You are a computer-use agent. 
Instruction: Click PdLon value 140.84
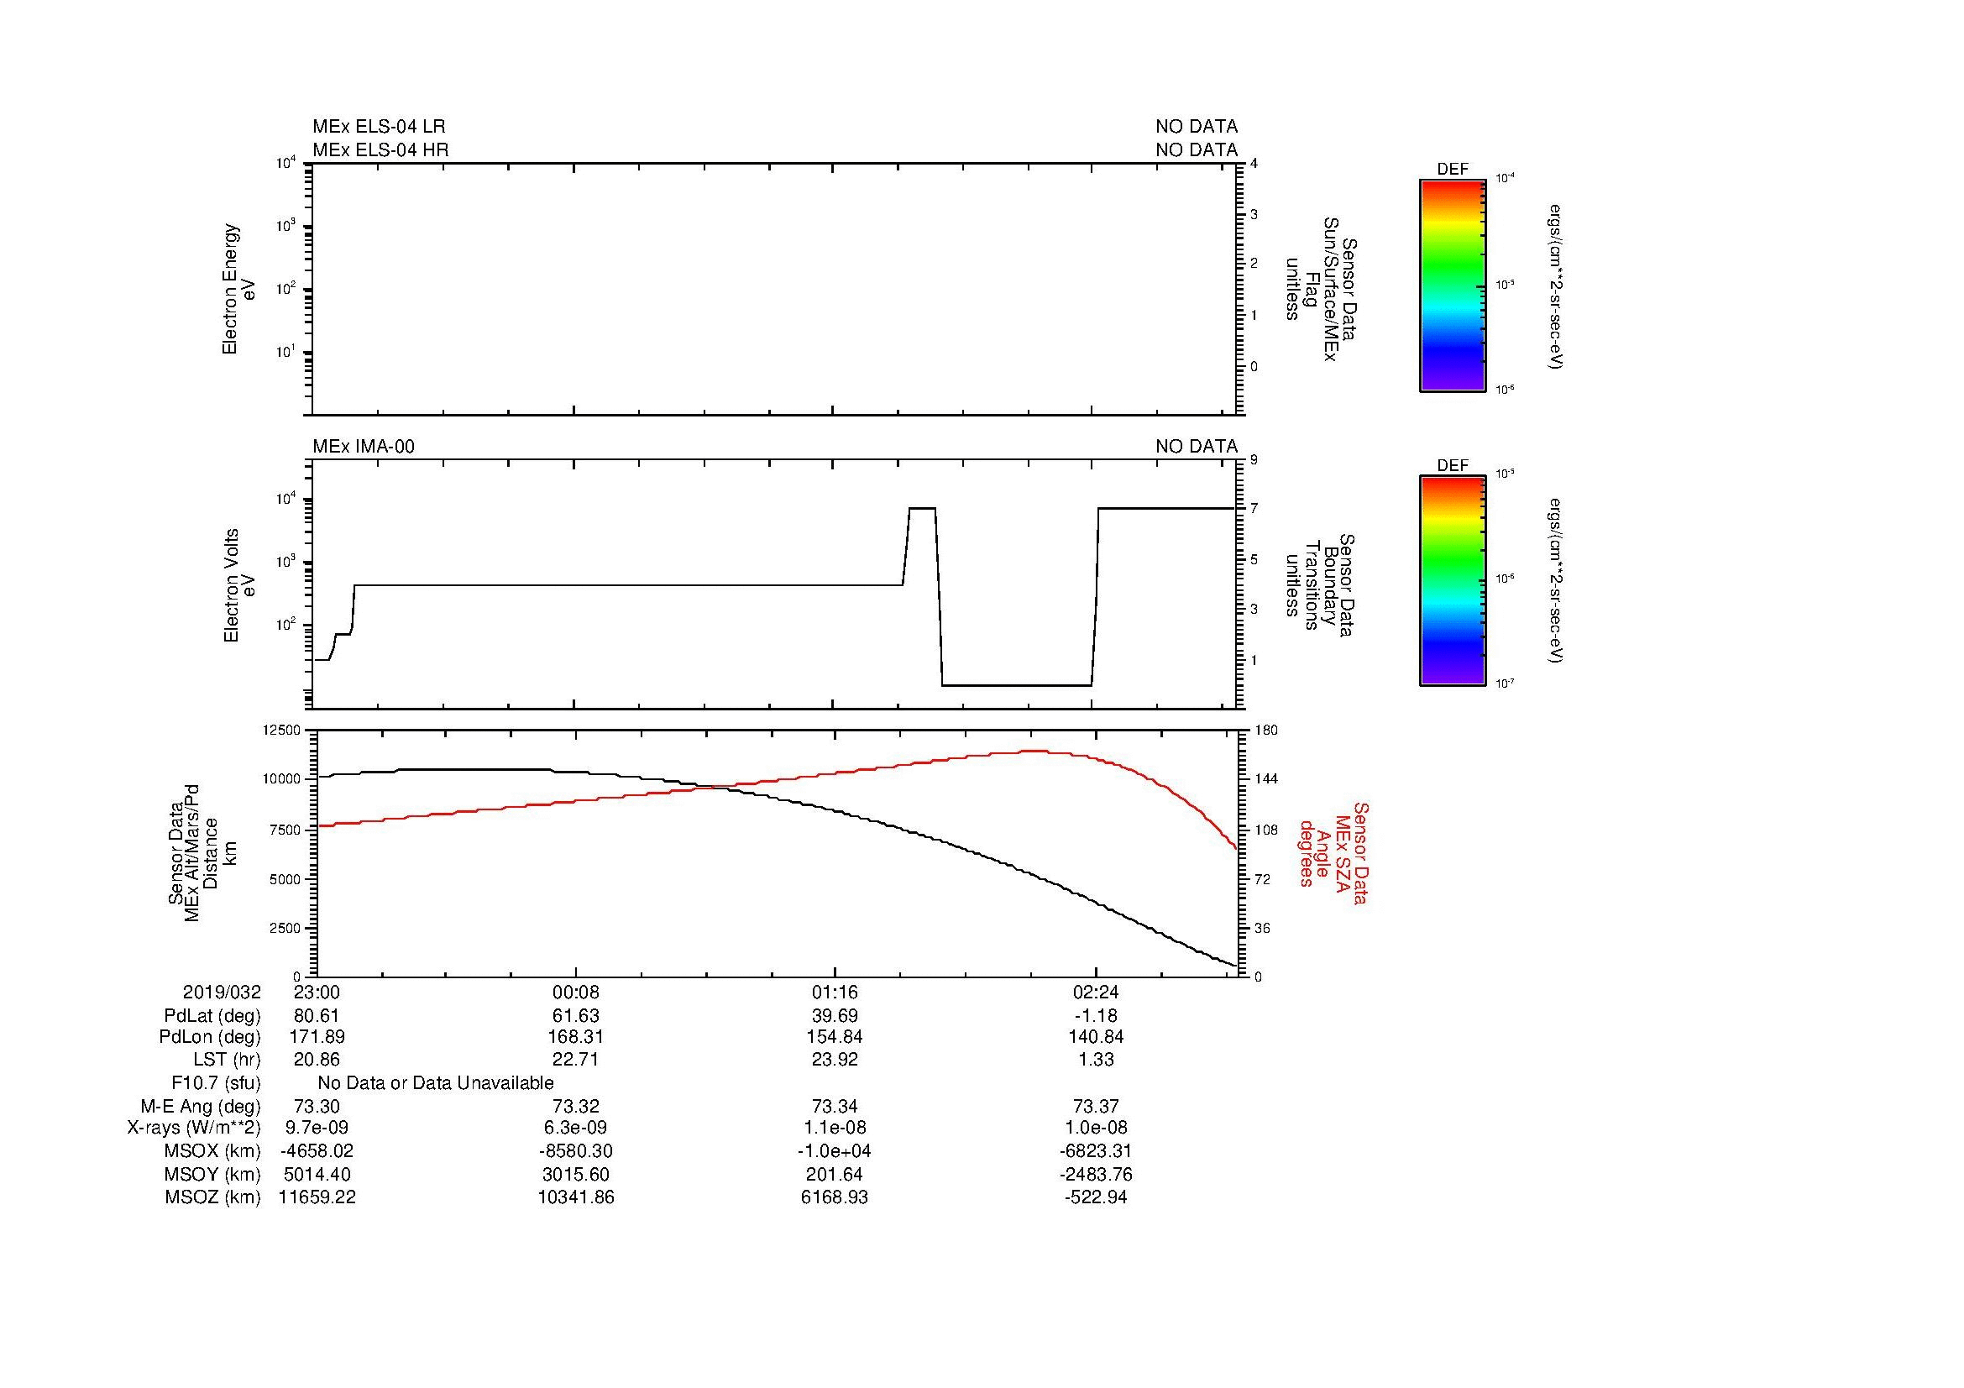pos(1096,1037)
